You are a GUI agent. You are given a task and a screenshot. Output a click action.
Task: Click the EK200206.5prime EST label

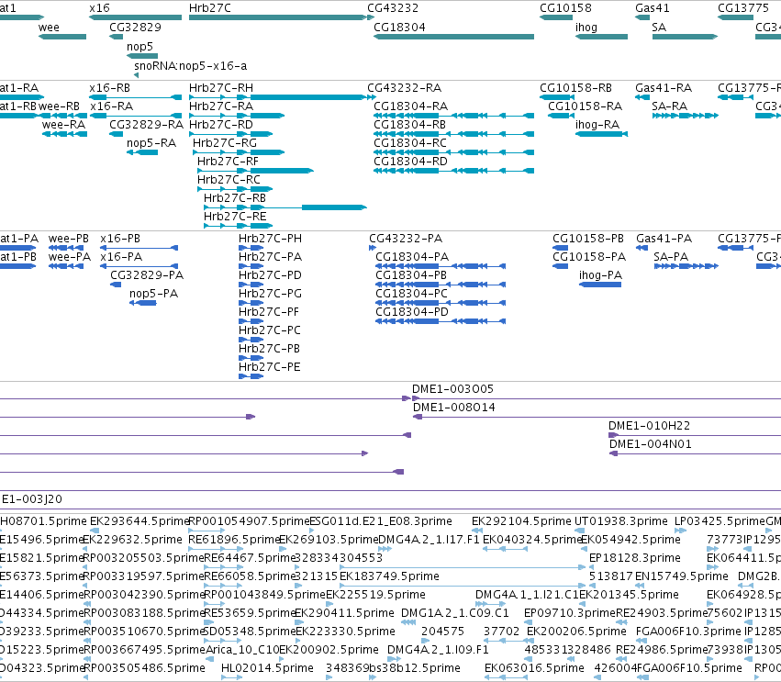576,632
